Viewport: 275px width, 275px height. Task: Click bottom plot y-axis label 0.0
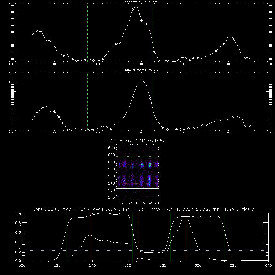pos(18,260)
